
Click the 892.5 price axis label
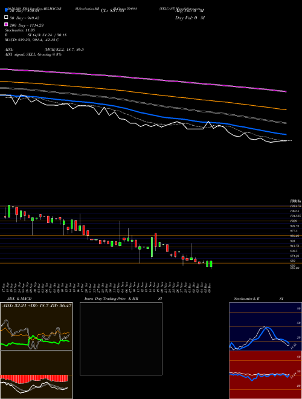[295, 251]
